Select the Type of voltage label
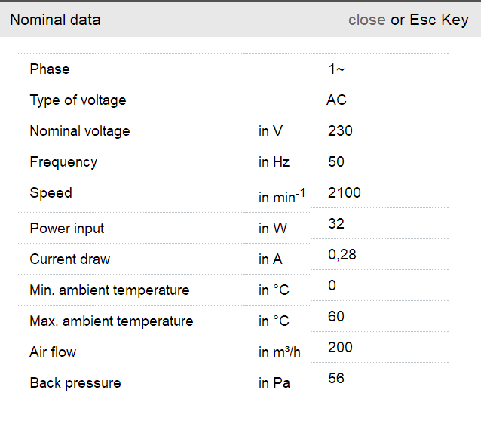This screenshot has height=436, width=481. tap(78, 100)
